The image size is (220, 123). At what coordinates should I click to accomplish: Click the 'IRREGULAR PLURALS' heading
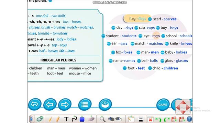[x=58, y=60]
